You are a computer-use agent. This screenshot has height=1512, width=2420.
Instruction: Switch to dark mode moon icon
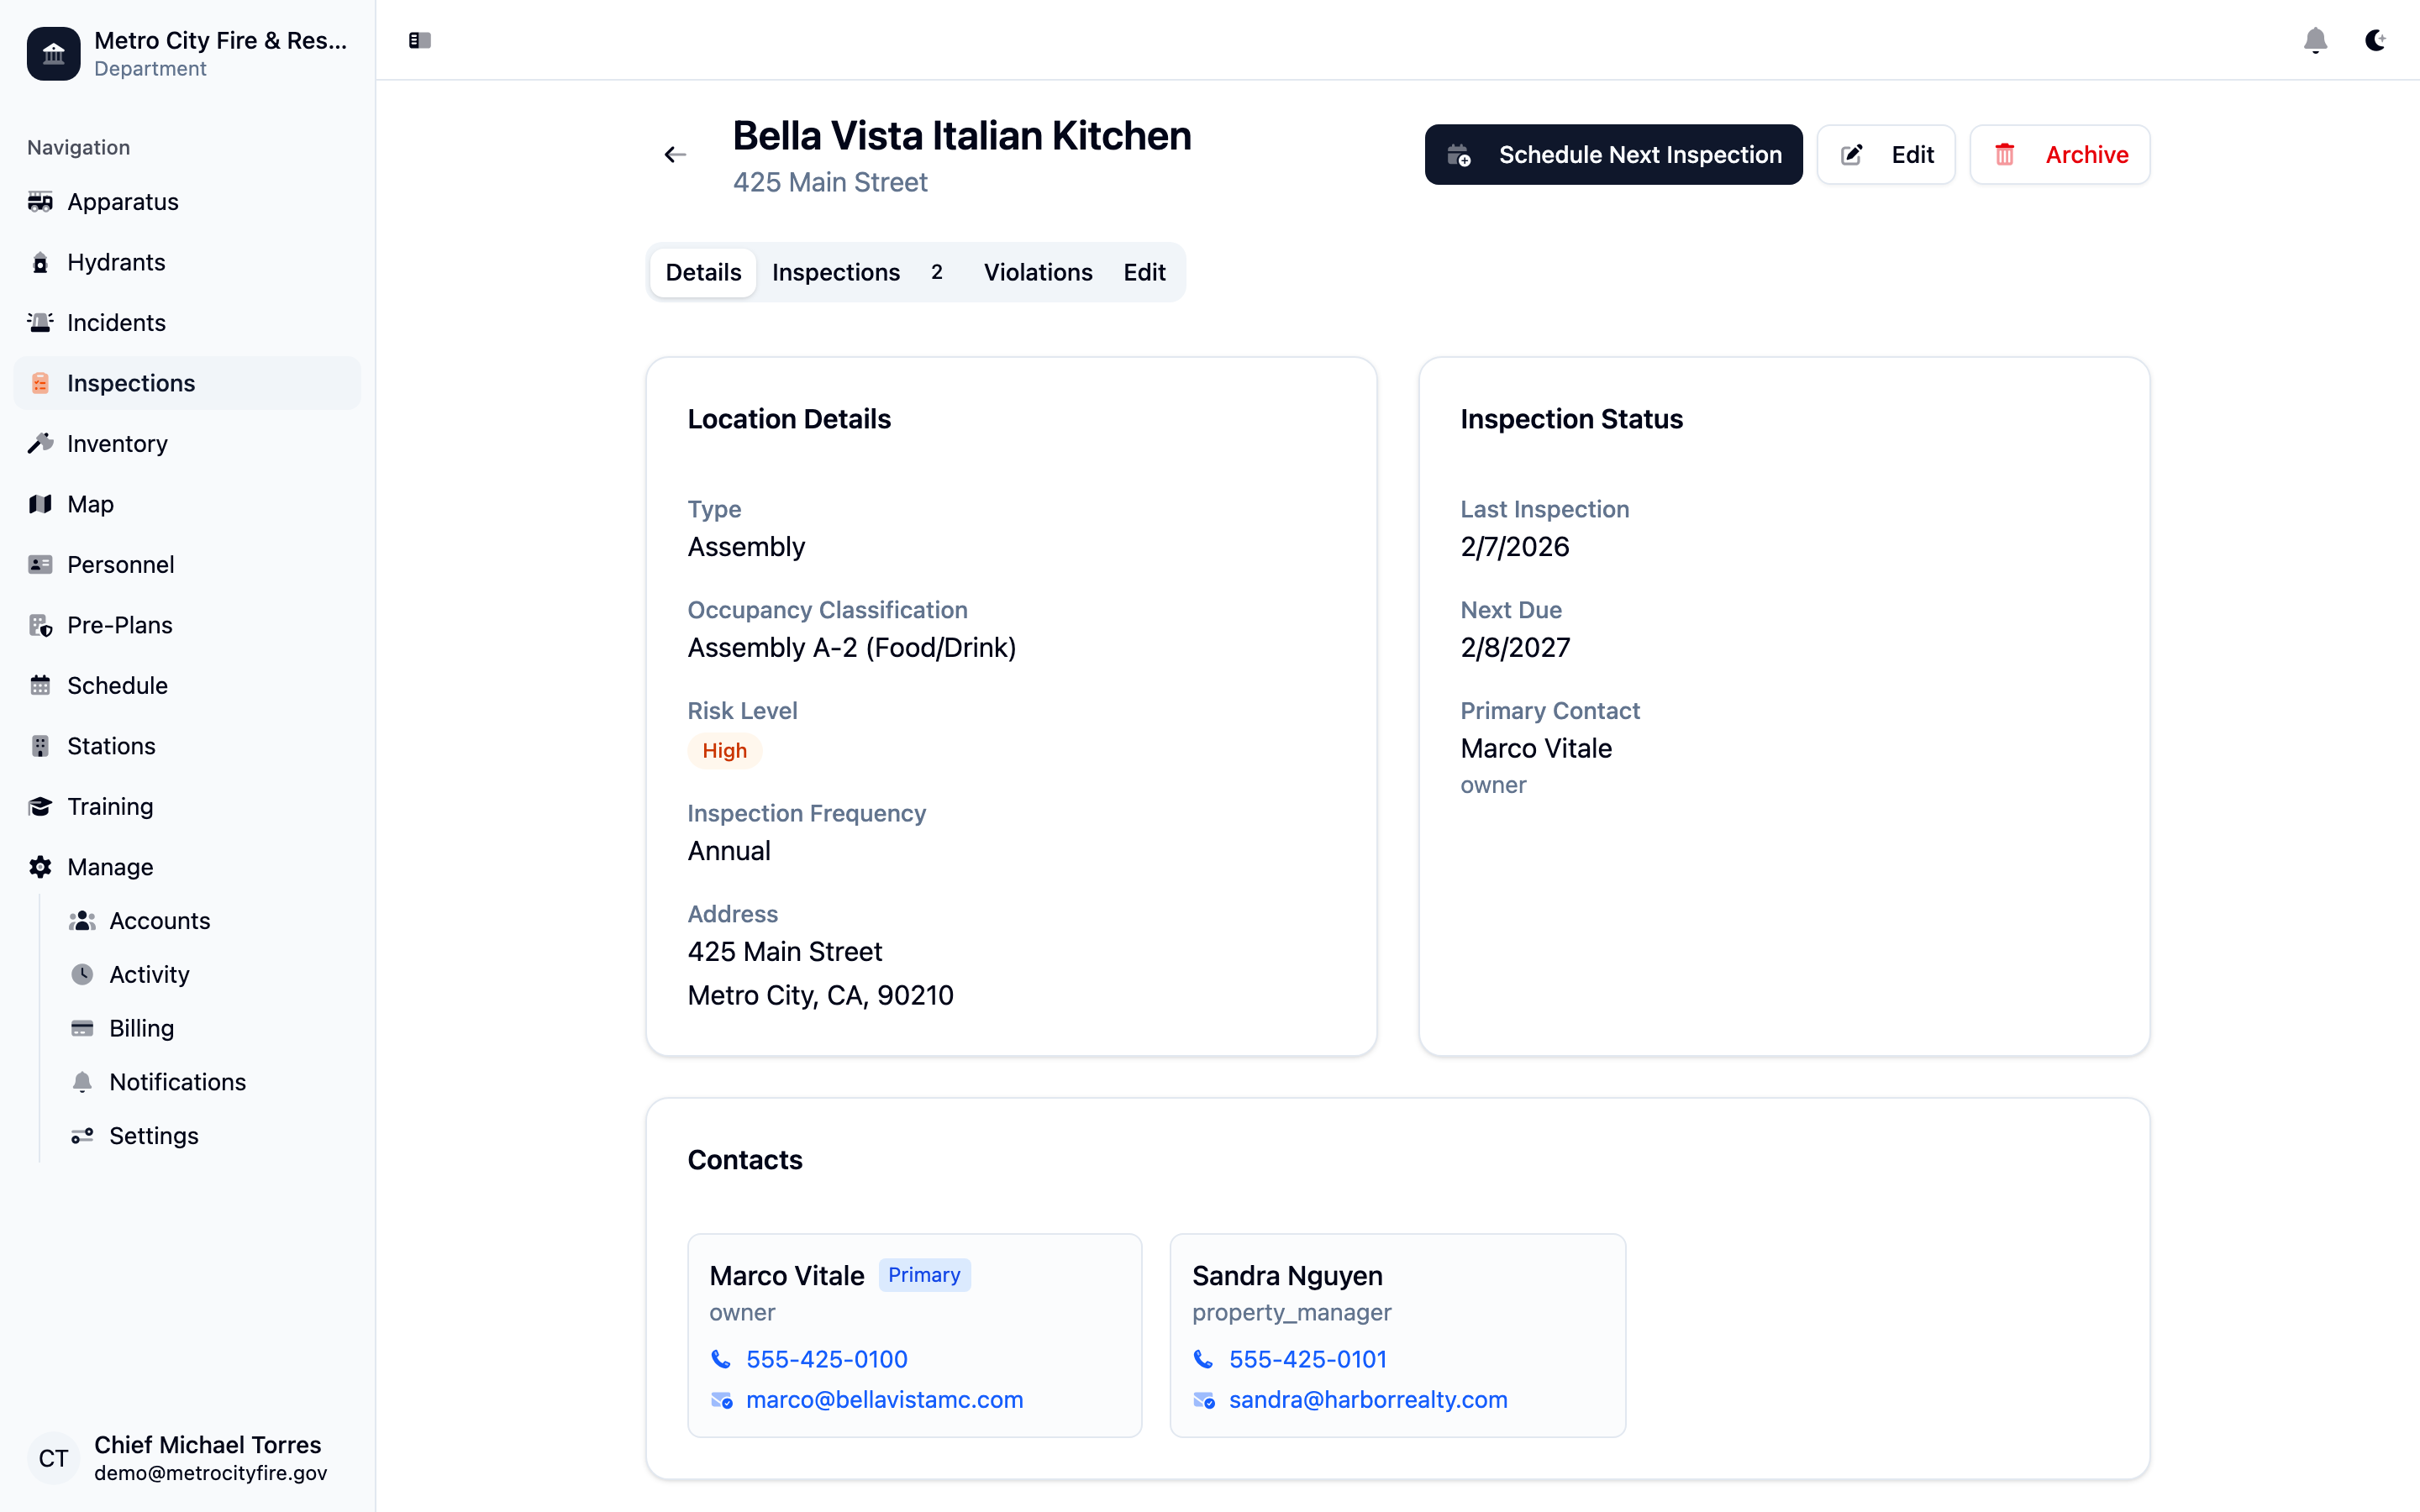2375,40
